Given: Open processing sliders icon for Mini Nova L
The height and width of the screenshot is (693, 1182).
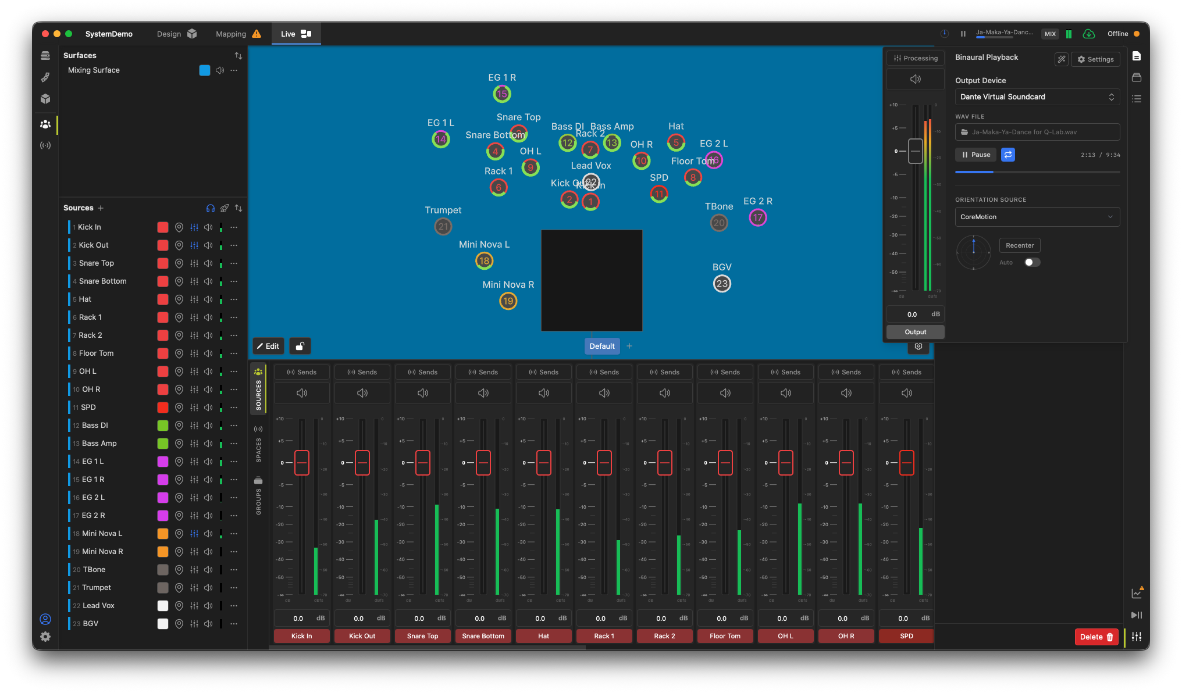Looking at the screenshot, I should pos(194,534).
